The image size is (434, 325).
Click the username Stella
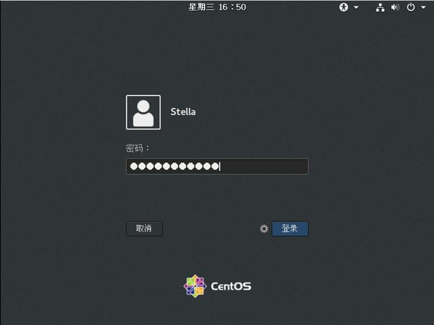pos(183,112)
